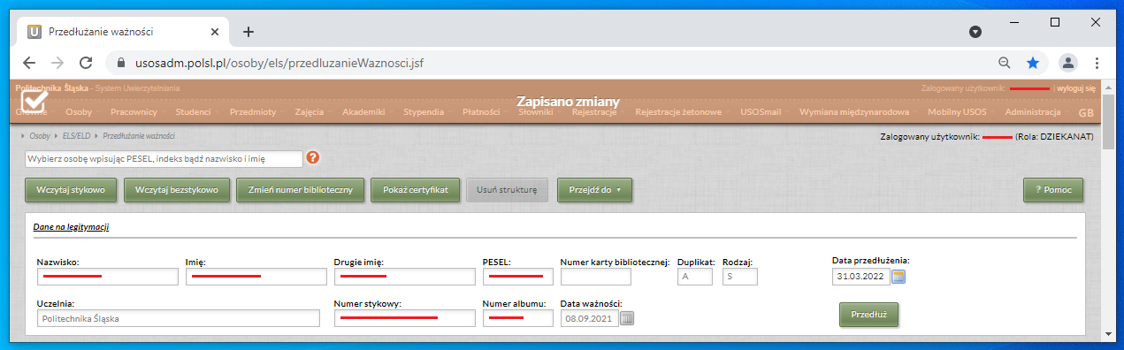Viewport: 1124px width, 350px height.
Task: Click the Data przedłużenia date field
Action: tap(860, 277)
